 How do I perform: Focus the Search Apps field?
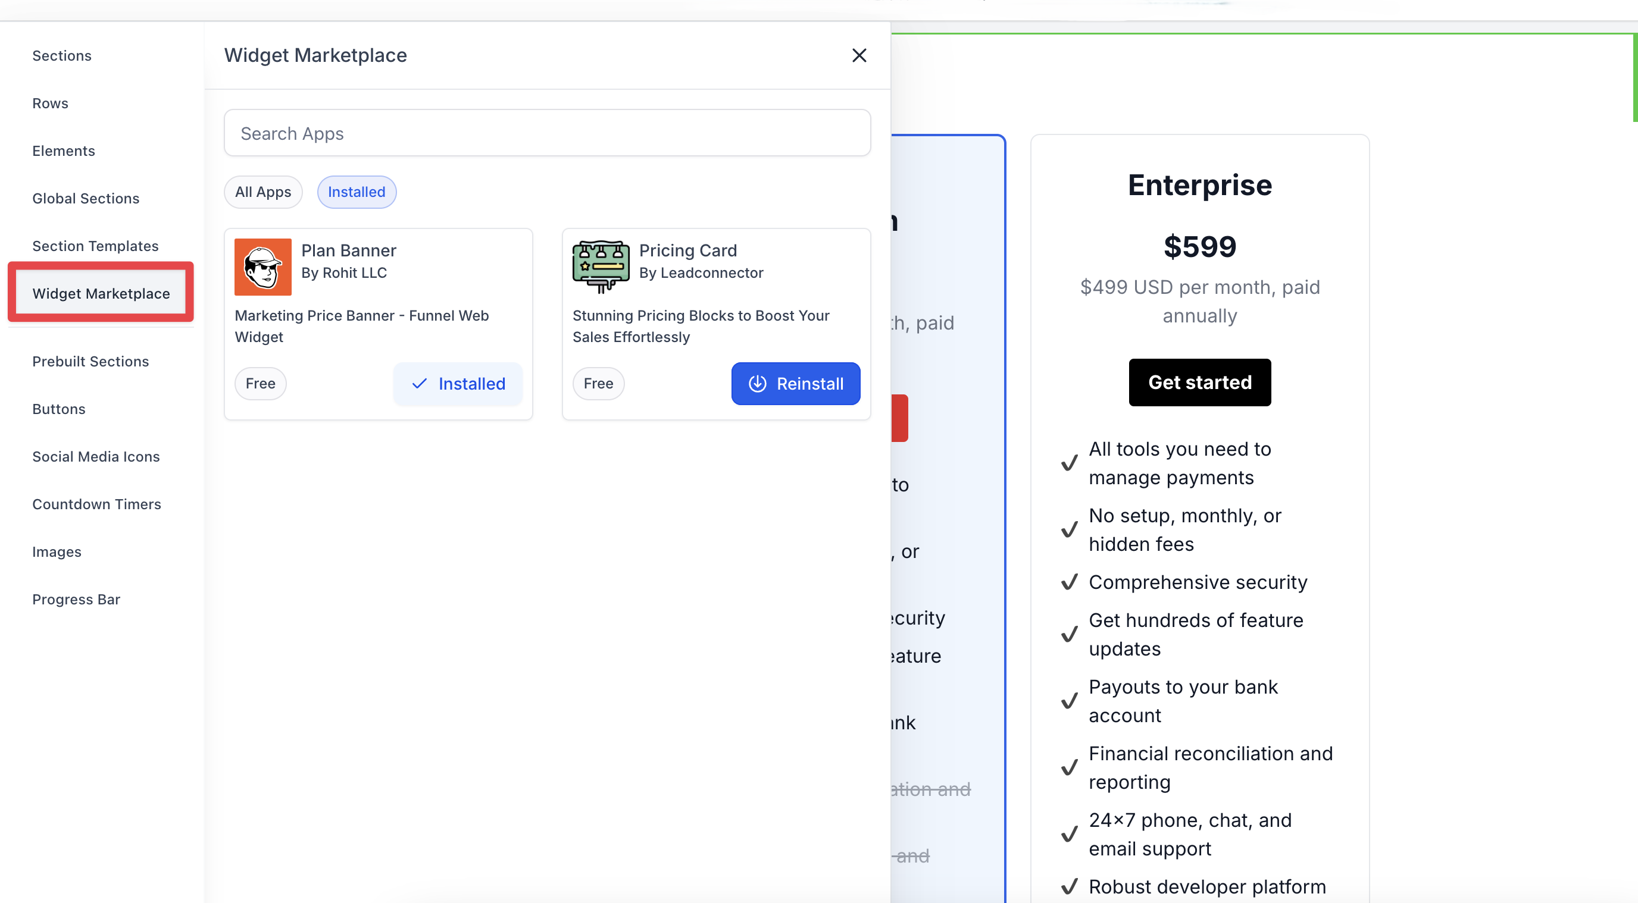click(x=547, y=133)
